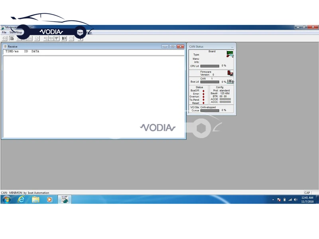Screen dimensions: 319x239
Task: Minimize the Receive window
Action: tap(165, 47)
